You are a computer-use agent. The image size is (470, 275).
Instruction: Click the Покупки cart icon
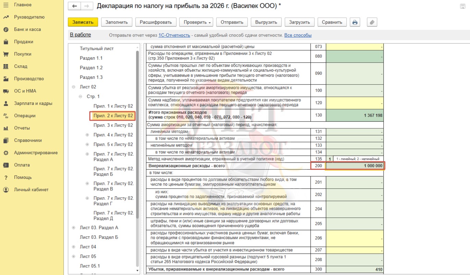(x=5, y=54)
